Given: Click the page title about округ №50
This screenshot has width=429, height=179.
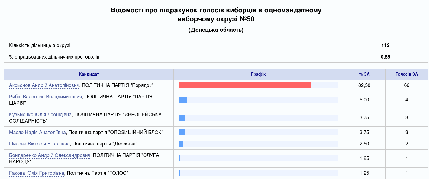Looking at the screenshot, I should tap(216, 14).
